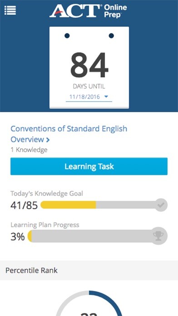Click the 3% learning plan percentage
Viewport: 178px width, 316px height.
(x=18, y=237)
